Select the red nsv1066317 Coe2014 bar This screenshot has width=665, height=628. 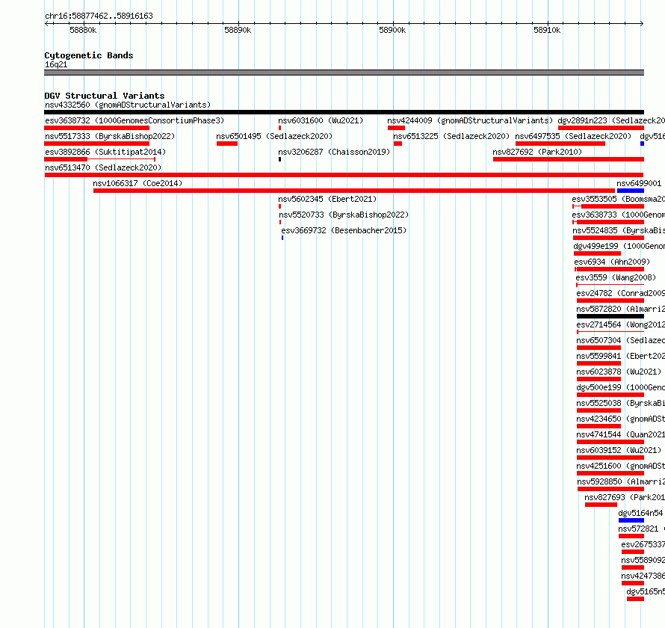pyautogui.click(x=353, y=191)
